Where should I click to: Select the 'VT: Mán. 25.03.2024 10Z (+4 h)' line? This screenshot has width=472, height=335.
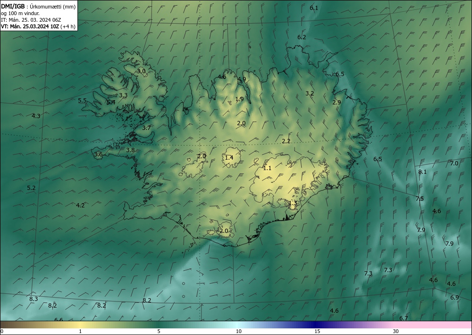[x=38, y=26]
